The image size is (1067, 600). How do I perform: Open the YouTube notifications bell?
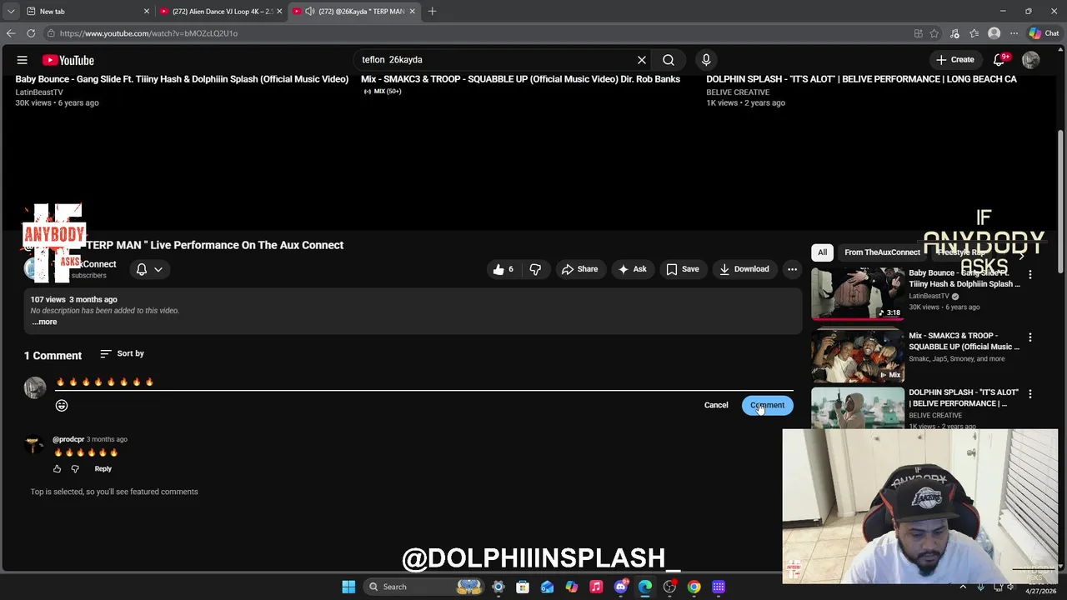[999, 60]
